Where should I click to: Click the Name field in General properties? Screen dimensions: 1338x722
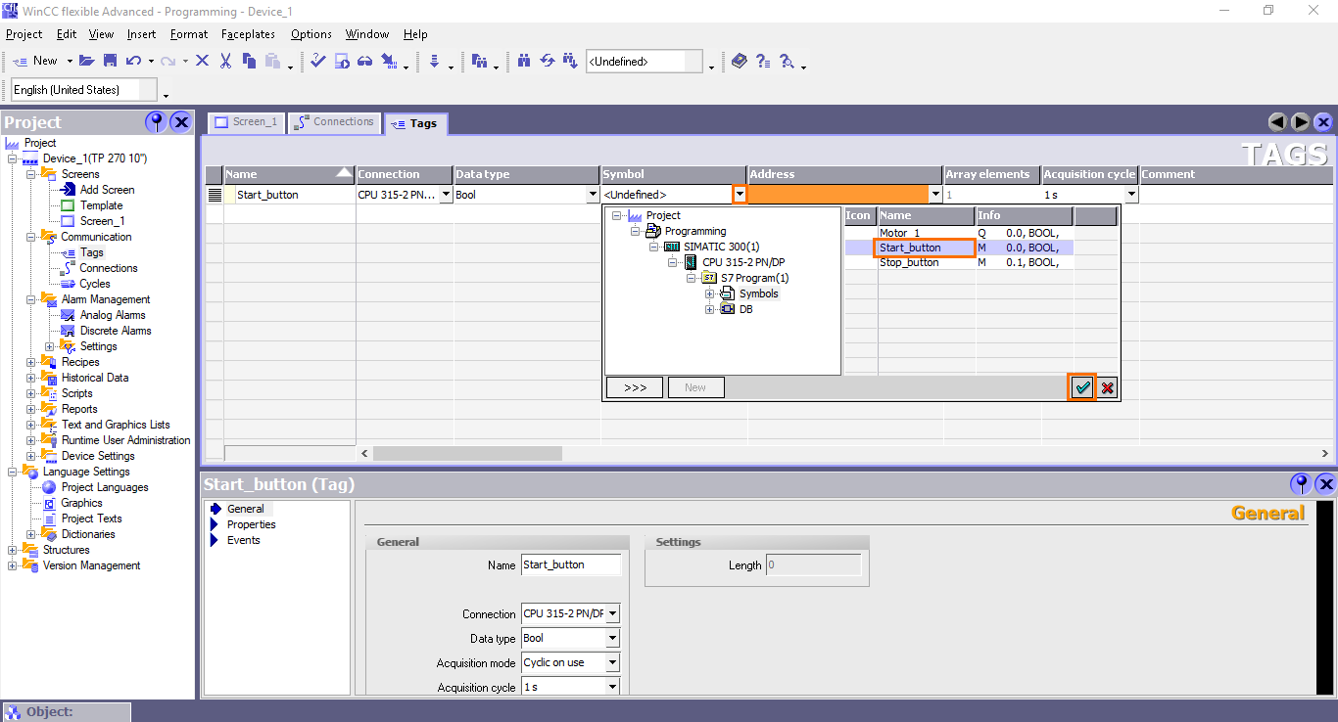[x=571, y=564]
